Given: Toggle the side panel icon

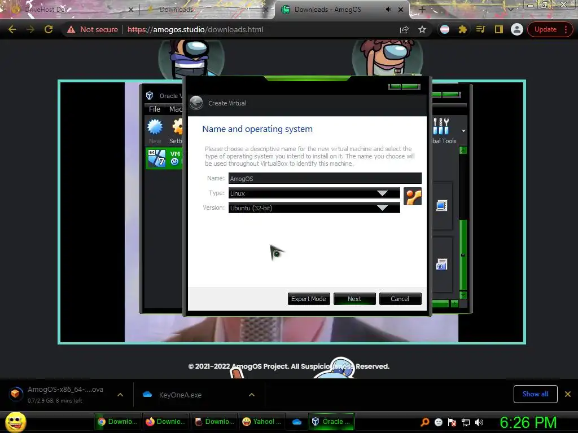Looking at the screenshot, I should click(499, 29).
